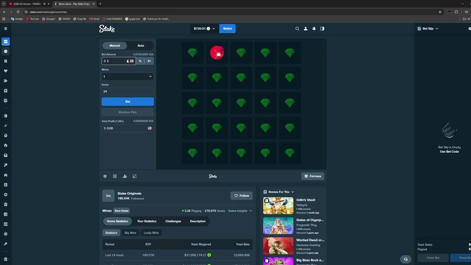Viewport: 471px width, 265px height.
Task: Open the Challenges tab
Action: [173, 221]
